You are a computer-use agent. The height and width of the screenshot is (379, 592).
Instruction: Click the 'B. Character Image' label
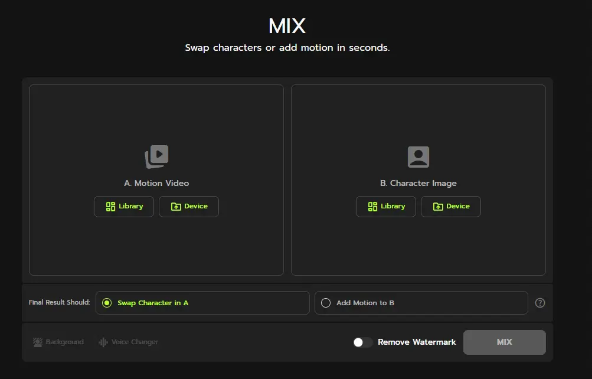click(418, 183)
